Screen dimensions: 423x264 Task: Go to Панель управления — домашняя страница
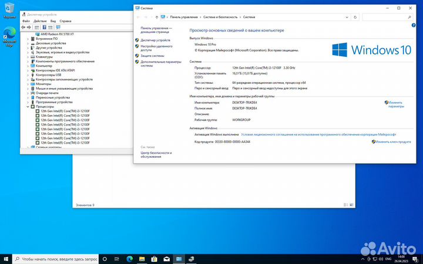[x=156, y=30]
